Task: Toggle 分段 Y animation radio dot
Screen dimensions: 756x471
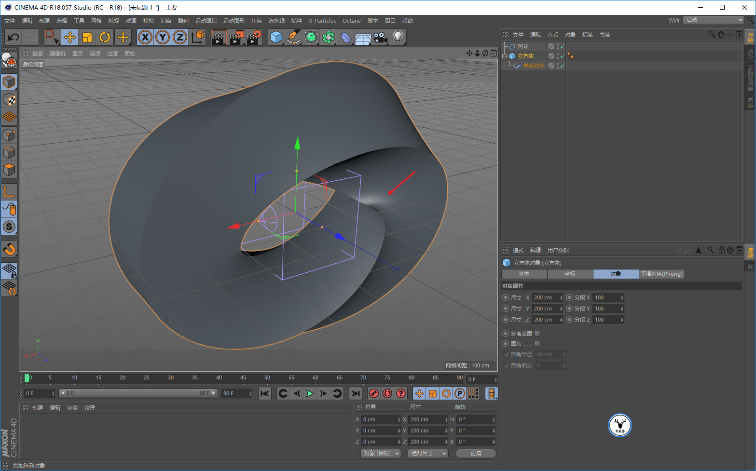Action: pos(569,309)
